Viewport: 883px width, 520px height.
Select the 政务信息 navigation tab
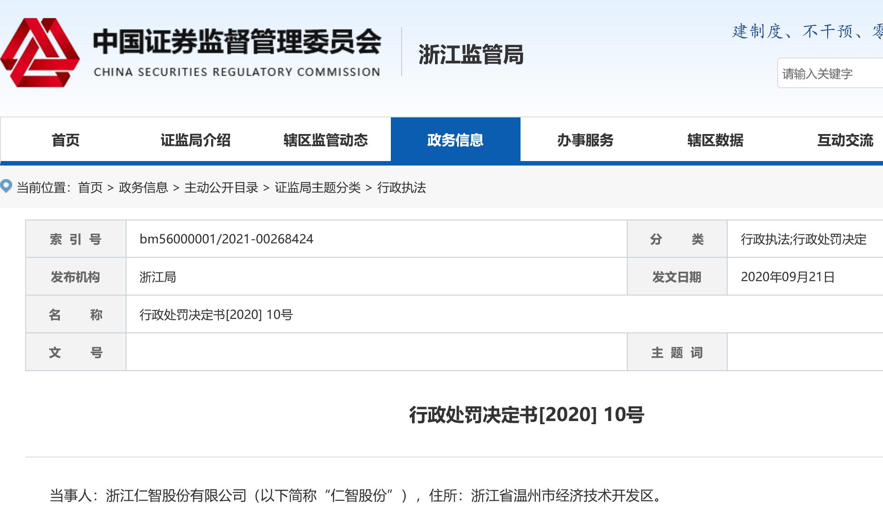coord(455,140)
